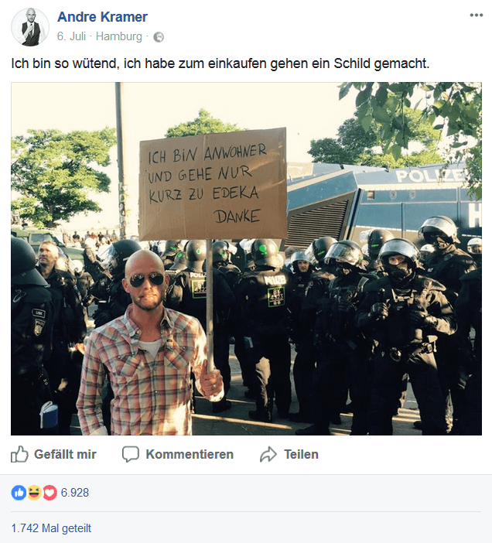
Task: Click the blue Like reaction icon
Action: pos(19,493)
